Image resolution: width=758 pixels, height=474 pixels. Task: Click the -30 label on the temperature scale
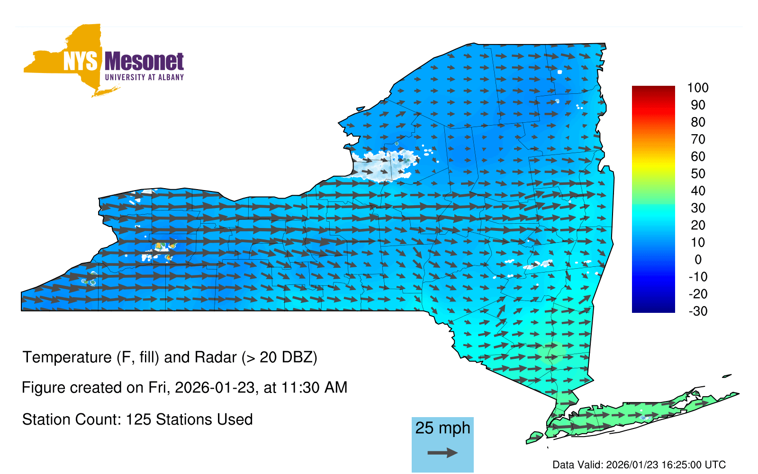(x=697, y=311)
